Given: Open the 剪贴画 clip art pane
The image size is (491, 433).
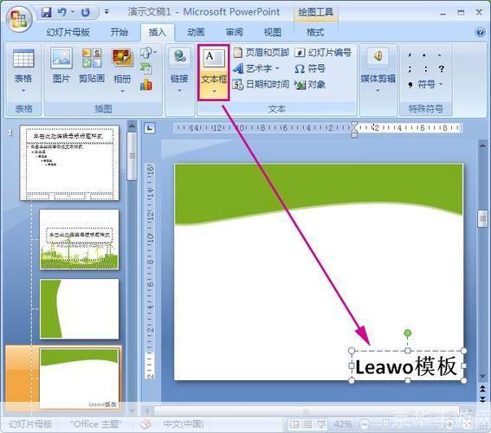Looking at the screenshot, I should click(92, 65).
